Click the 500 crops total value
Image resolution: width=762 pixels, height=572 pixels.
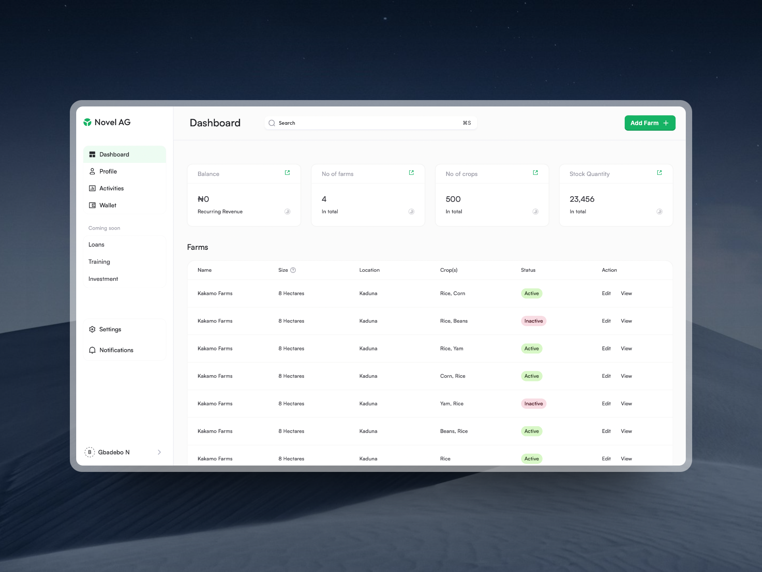pyautogui.click(x=453, y=199)
